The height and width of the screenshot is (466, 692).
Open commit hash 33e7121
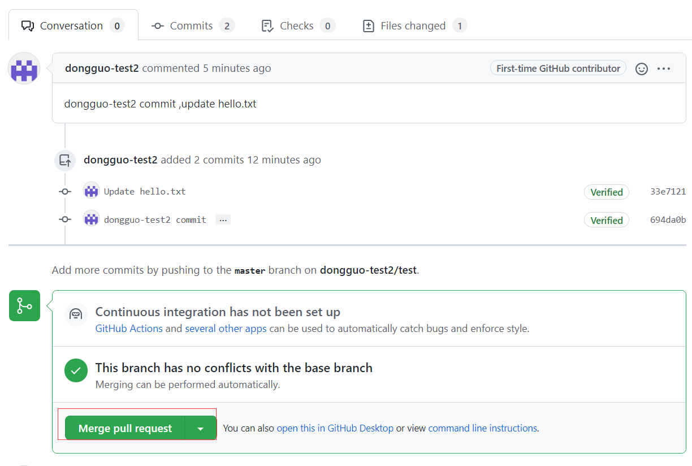[668, 192]
